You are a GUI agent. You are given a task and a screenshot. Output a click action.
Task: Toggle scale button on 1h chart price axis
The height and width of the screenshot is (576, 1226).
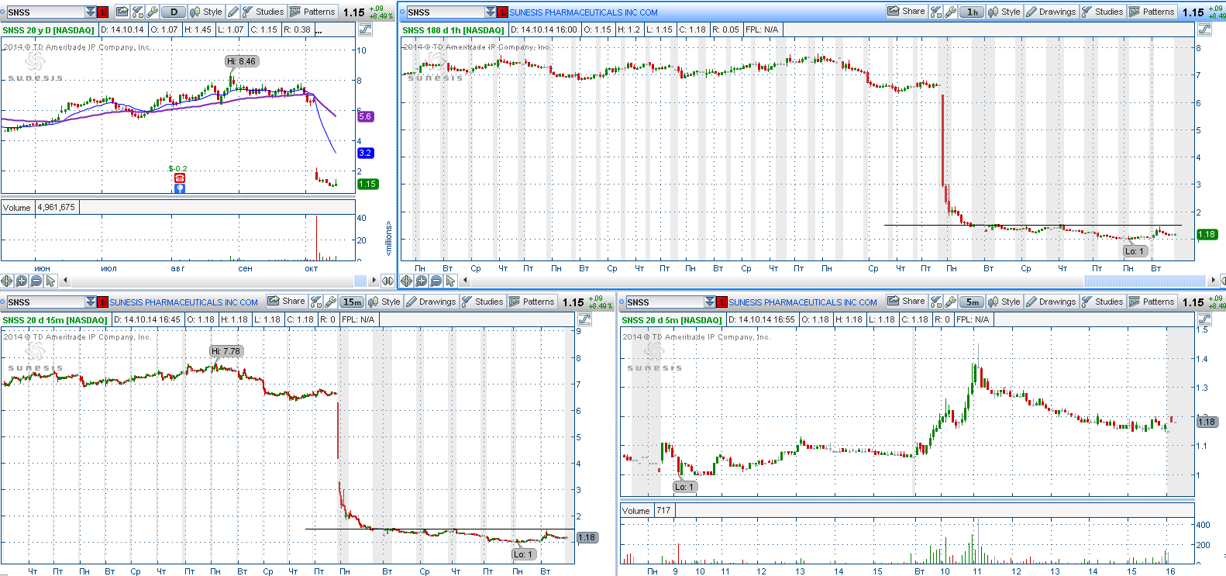point(1205,29)
